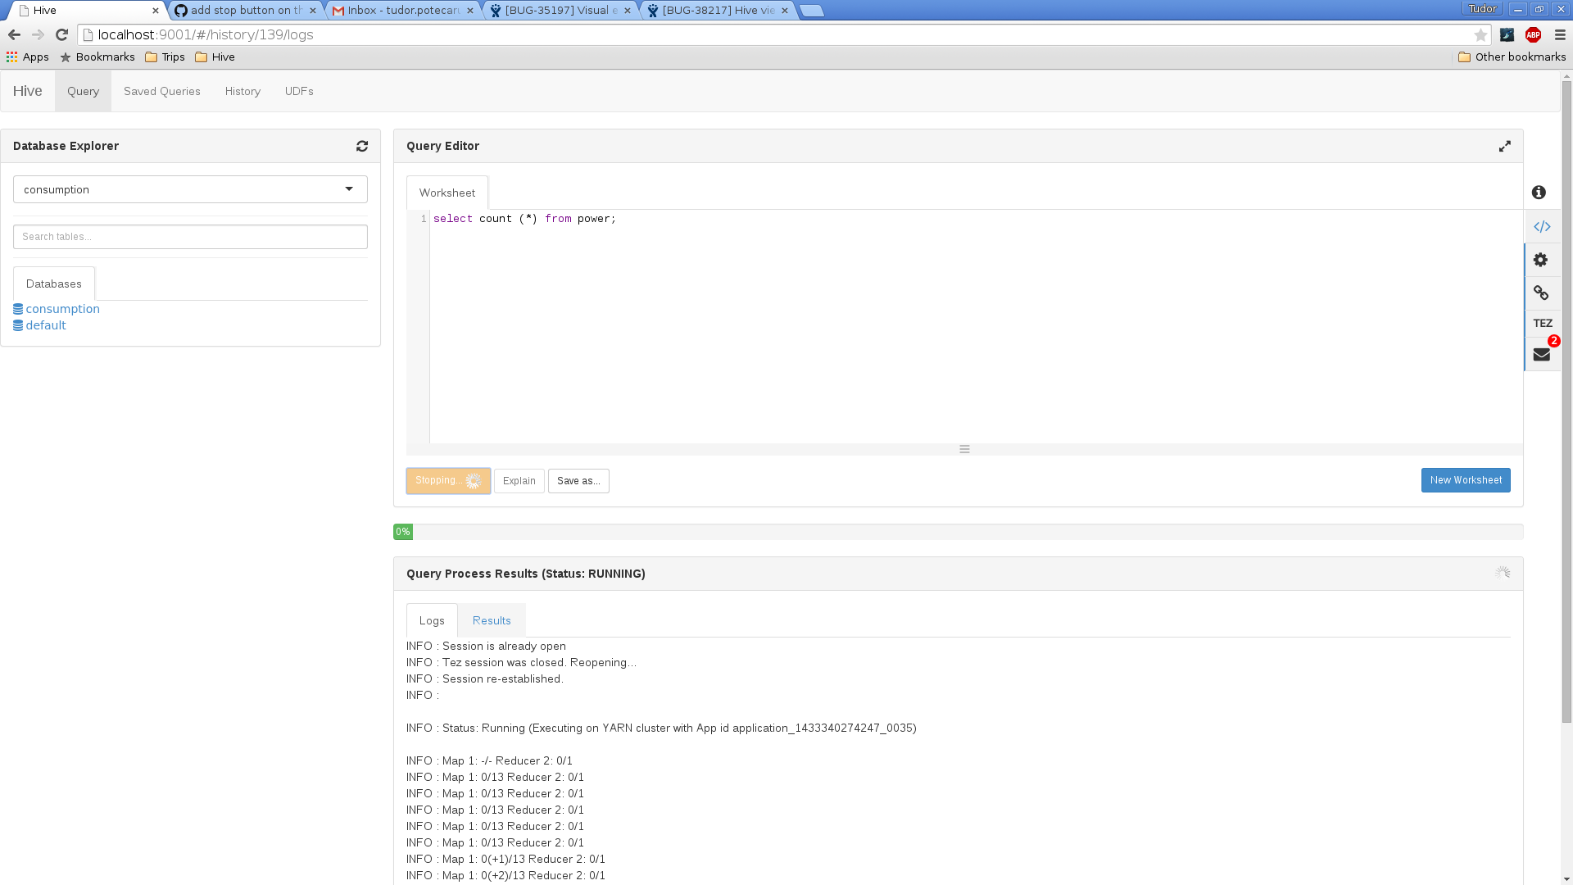
Task: Open query settings gear icon
Action: pyautogui.click(x=1540, y=260)
